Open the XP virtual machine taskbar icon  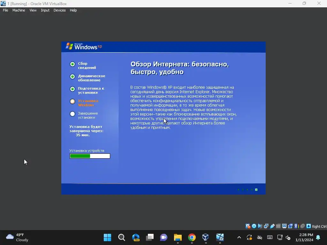(220, 237)
